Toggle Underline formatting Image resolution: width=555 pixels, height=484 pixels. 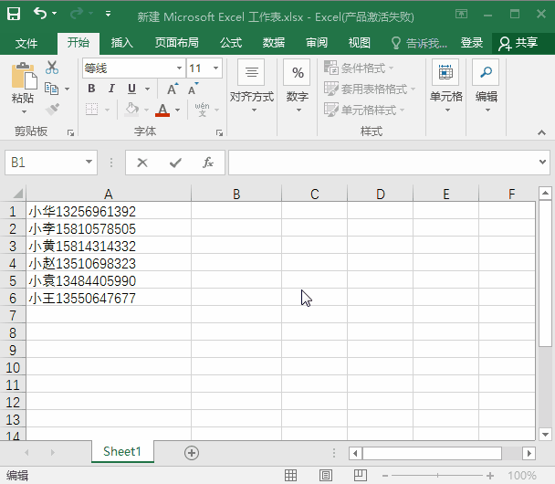pyautogui.click(x=131, y=89)
